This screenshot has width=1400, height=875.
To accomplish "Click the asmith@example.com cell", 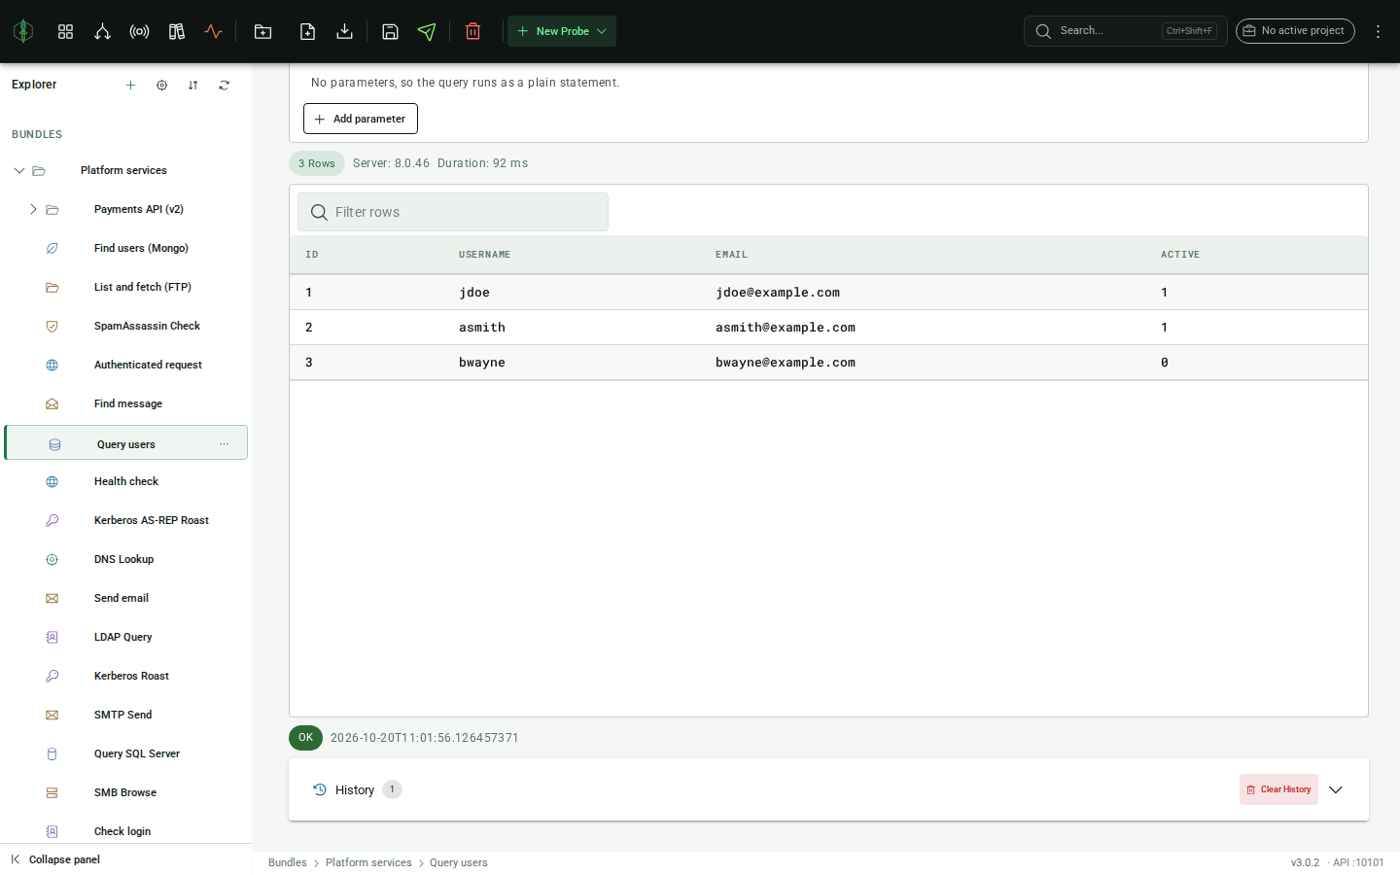I will (786, 328).
